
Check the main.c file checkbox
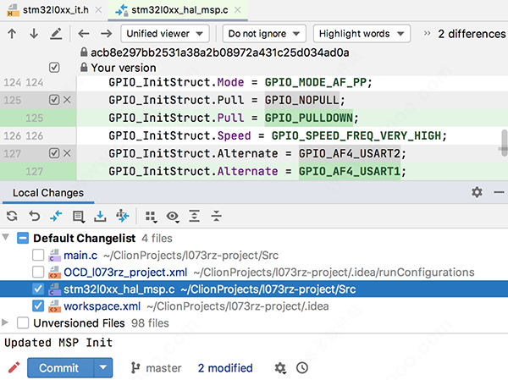click(38, 255)
